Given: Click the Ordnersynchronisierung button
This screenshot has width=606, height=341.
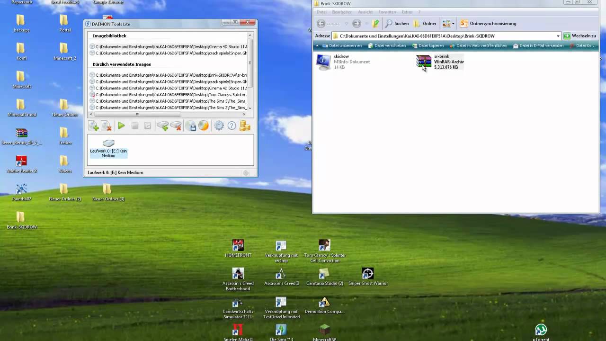Looking at the screenshot, I should [488, 23].
